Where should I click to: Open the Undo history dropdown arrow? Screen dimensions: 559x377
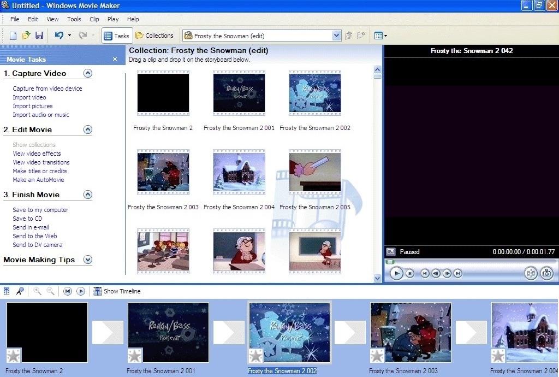coord(69,36)
